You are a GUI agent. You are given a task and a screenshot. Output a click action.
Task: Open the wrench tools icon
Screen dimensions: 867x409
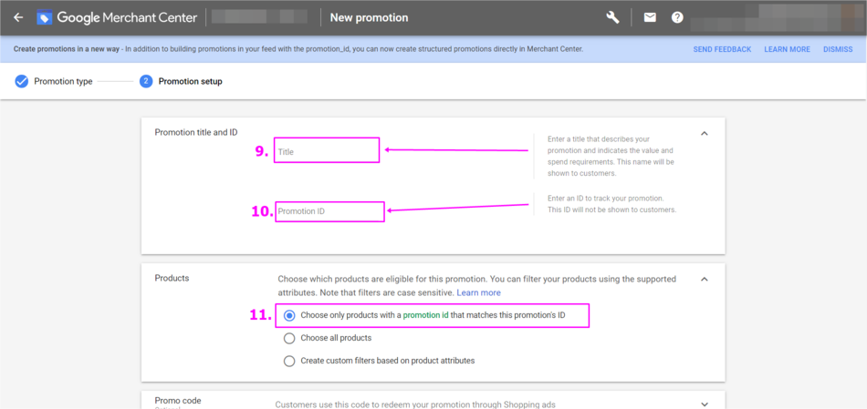[x=613, y=17]
